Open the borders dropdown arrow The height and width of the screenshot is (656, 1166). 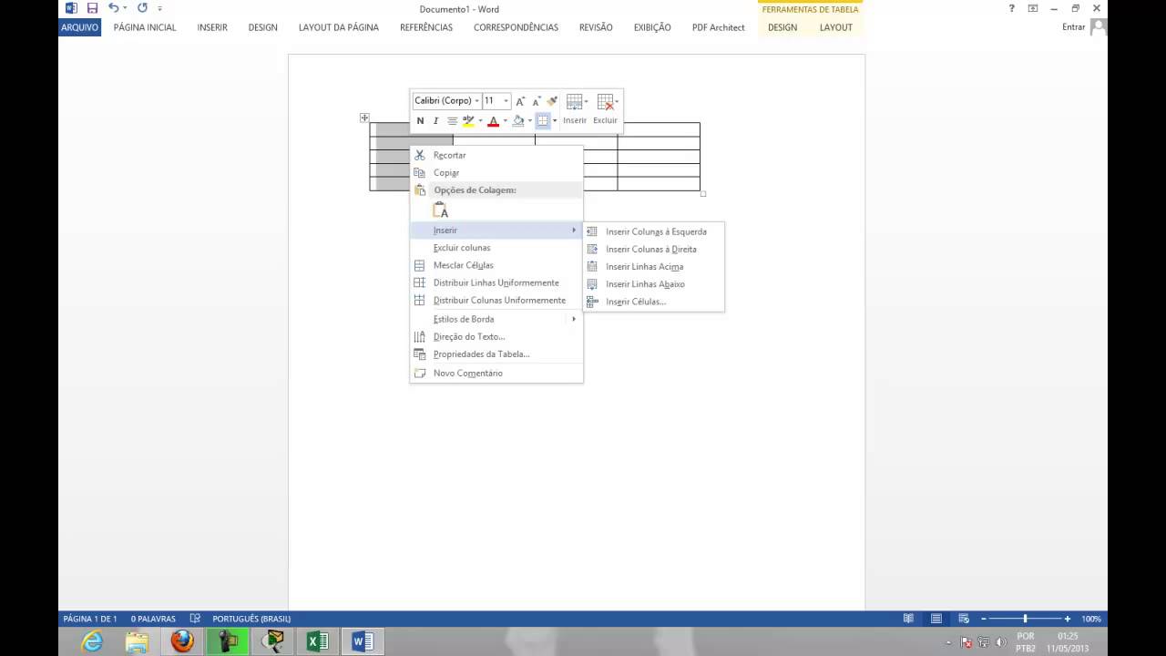pyautogui.click(x=555, y=120)
